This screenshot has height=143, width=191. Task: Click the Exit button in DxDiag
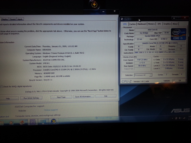click(106, 96)
